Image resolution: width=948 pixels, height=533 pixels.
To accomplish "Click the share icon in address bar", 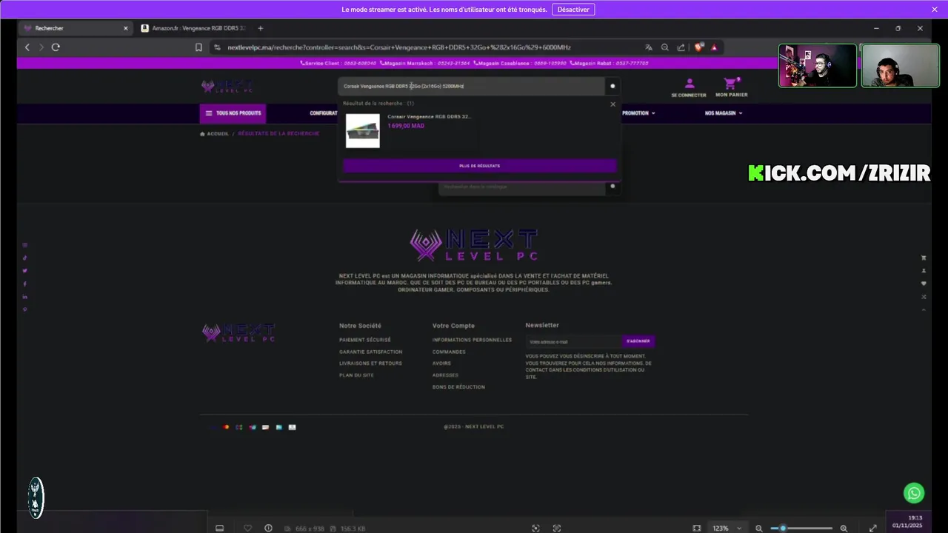I will point(681,47).
